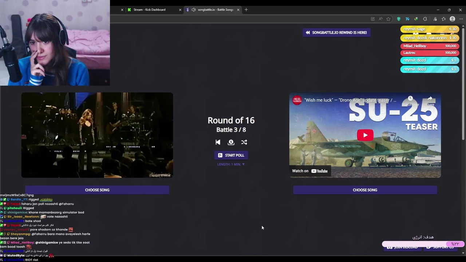466x262 pixels.
Task: Shuffle the battle with the crossed-arrows icon
Action: [244, 142]
